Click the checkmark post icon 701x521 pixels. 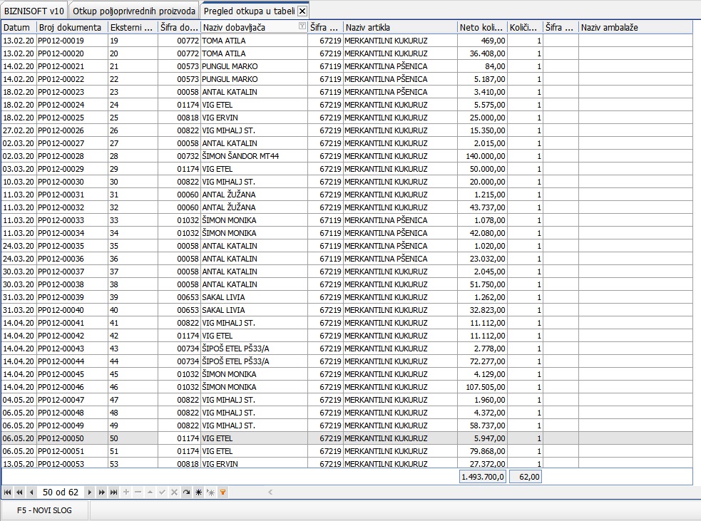(163, 492)
